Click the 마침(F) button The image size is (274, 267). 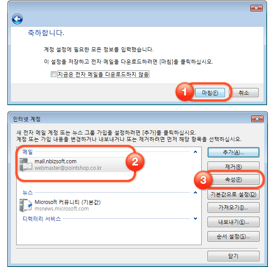[210, 93]
